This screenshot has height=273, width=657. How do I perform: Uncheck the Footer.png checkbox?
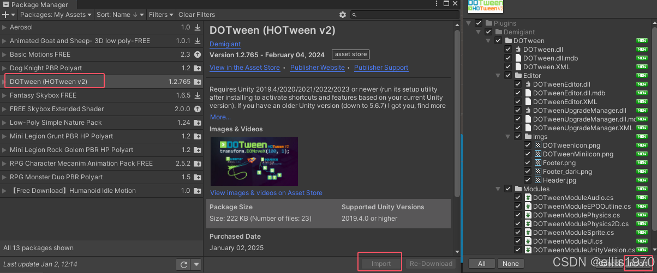[x=528, y=163]
